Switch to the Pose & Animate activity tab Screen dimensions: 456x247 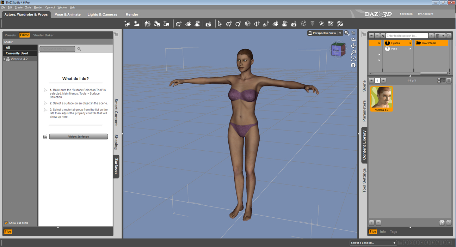[x=67, y=14]
